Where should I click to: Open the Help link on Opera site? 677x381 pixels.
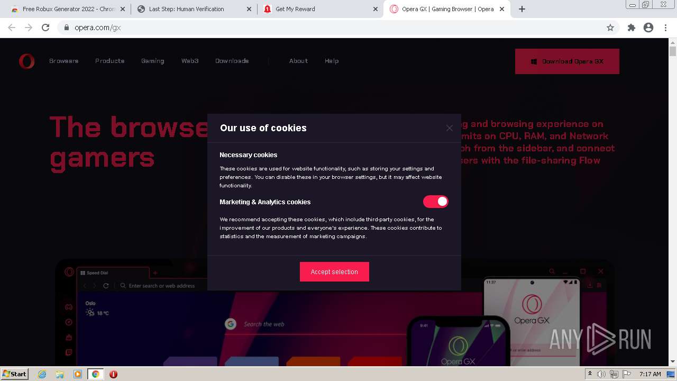click(x=332, y=61)
